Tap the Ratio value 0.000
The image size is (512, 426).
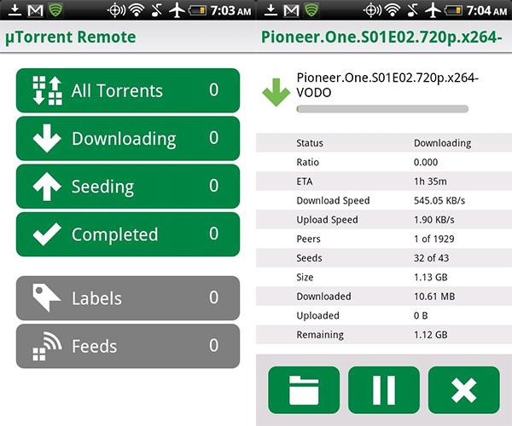pyautogui.click(x=426, y=162)
